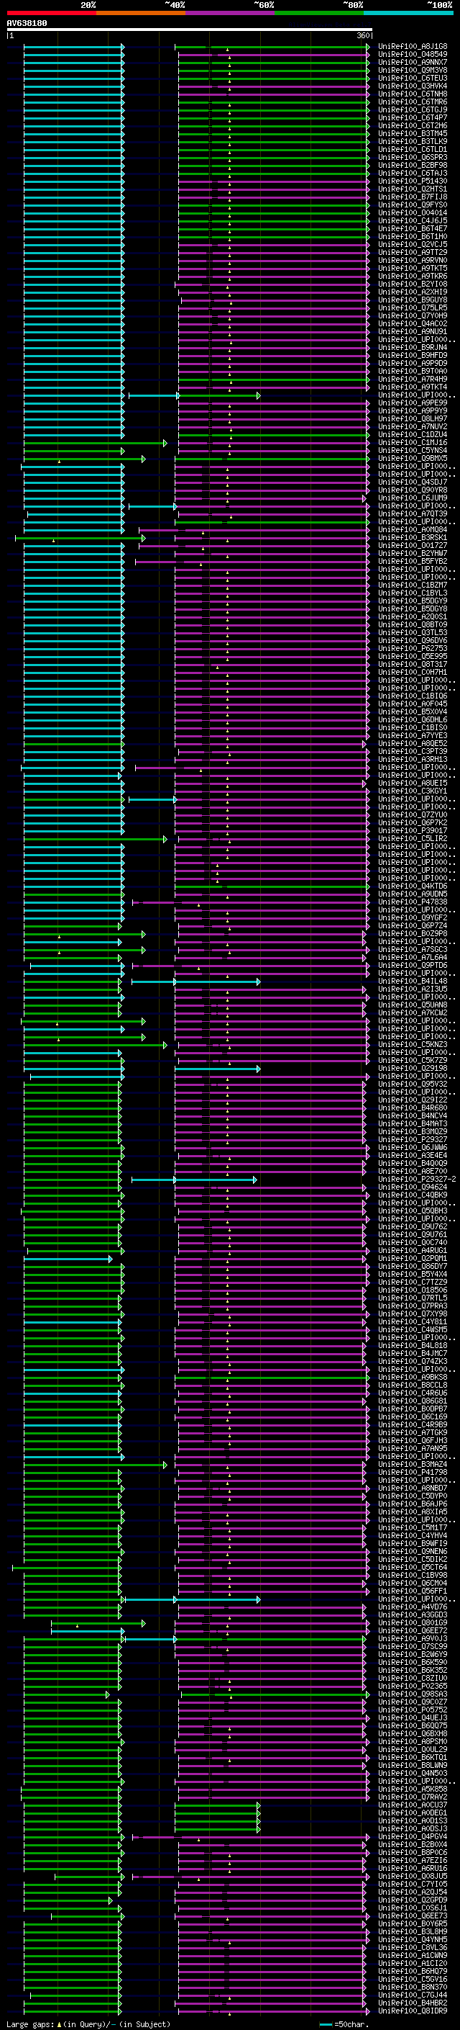
Task: Click the red 20% identity legend segment
Action: (52, 13)
